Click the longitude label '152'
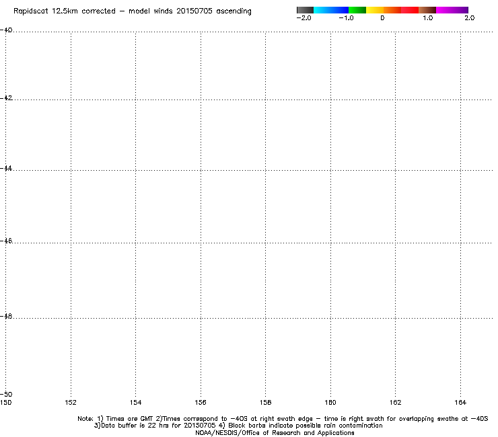The height and width of the screenshot is (437, 498). (71, 403)
